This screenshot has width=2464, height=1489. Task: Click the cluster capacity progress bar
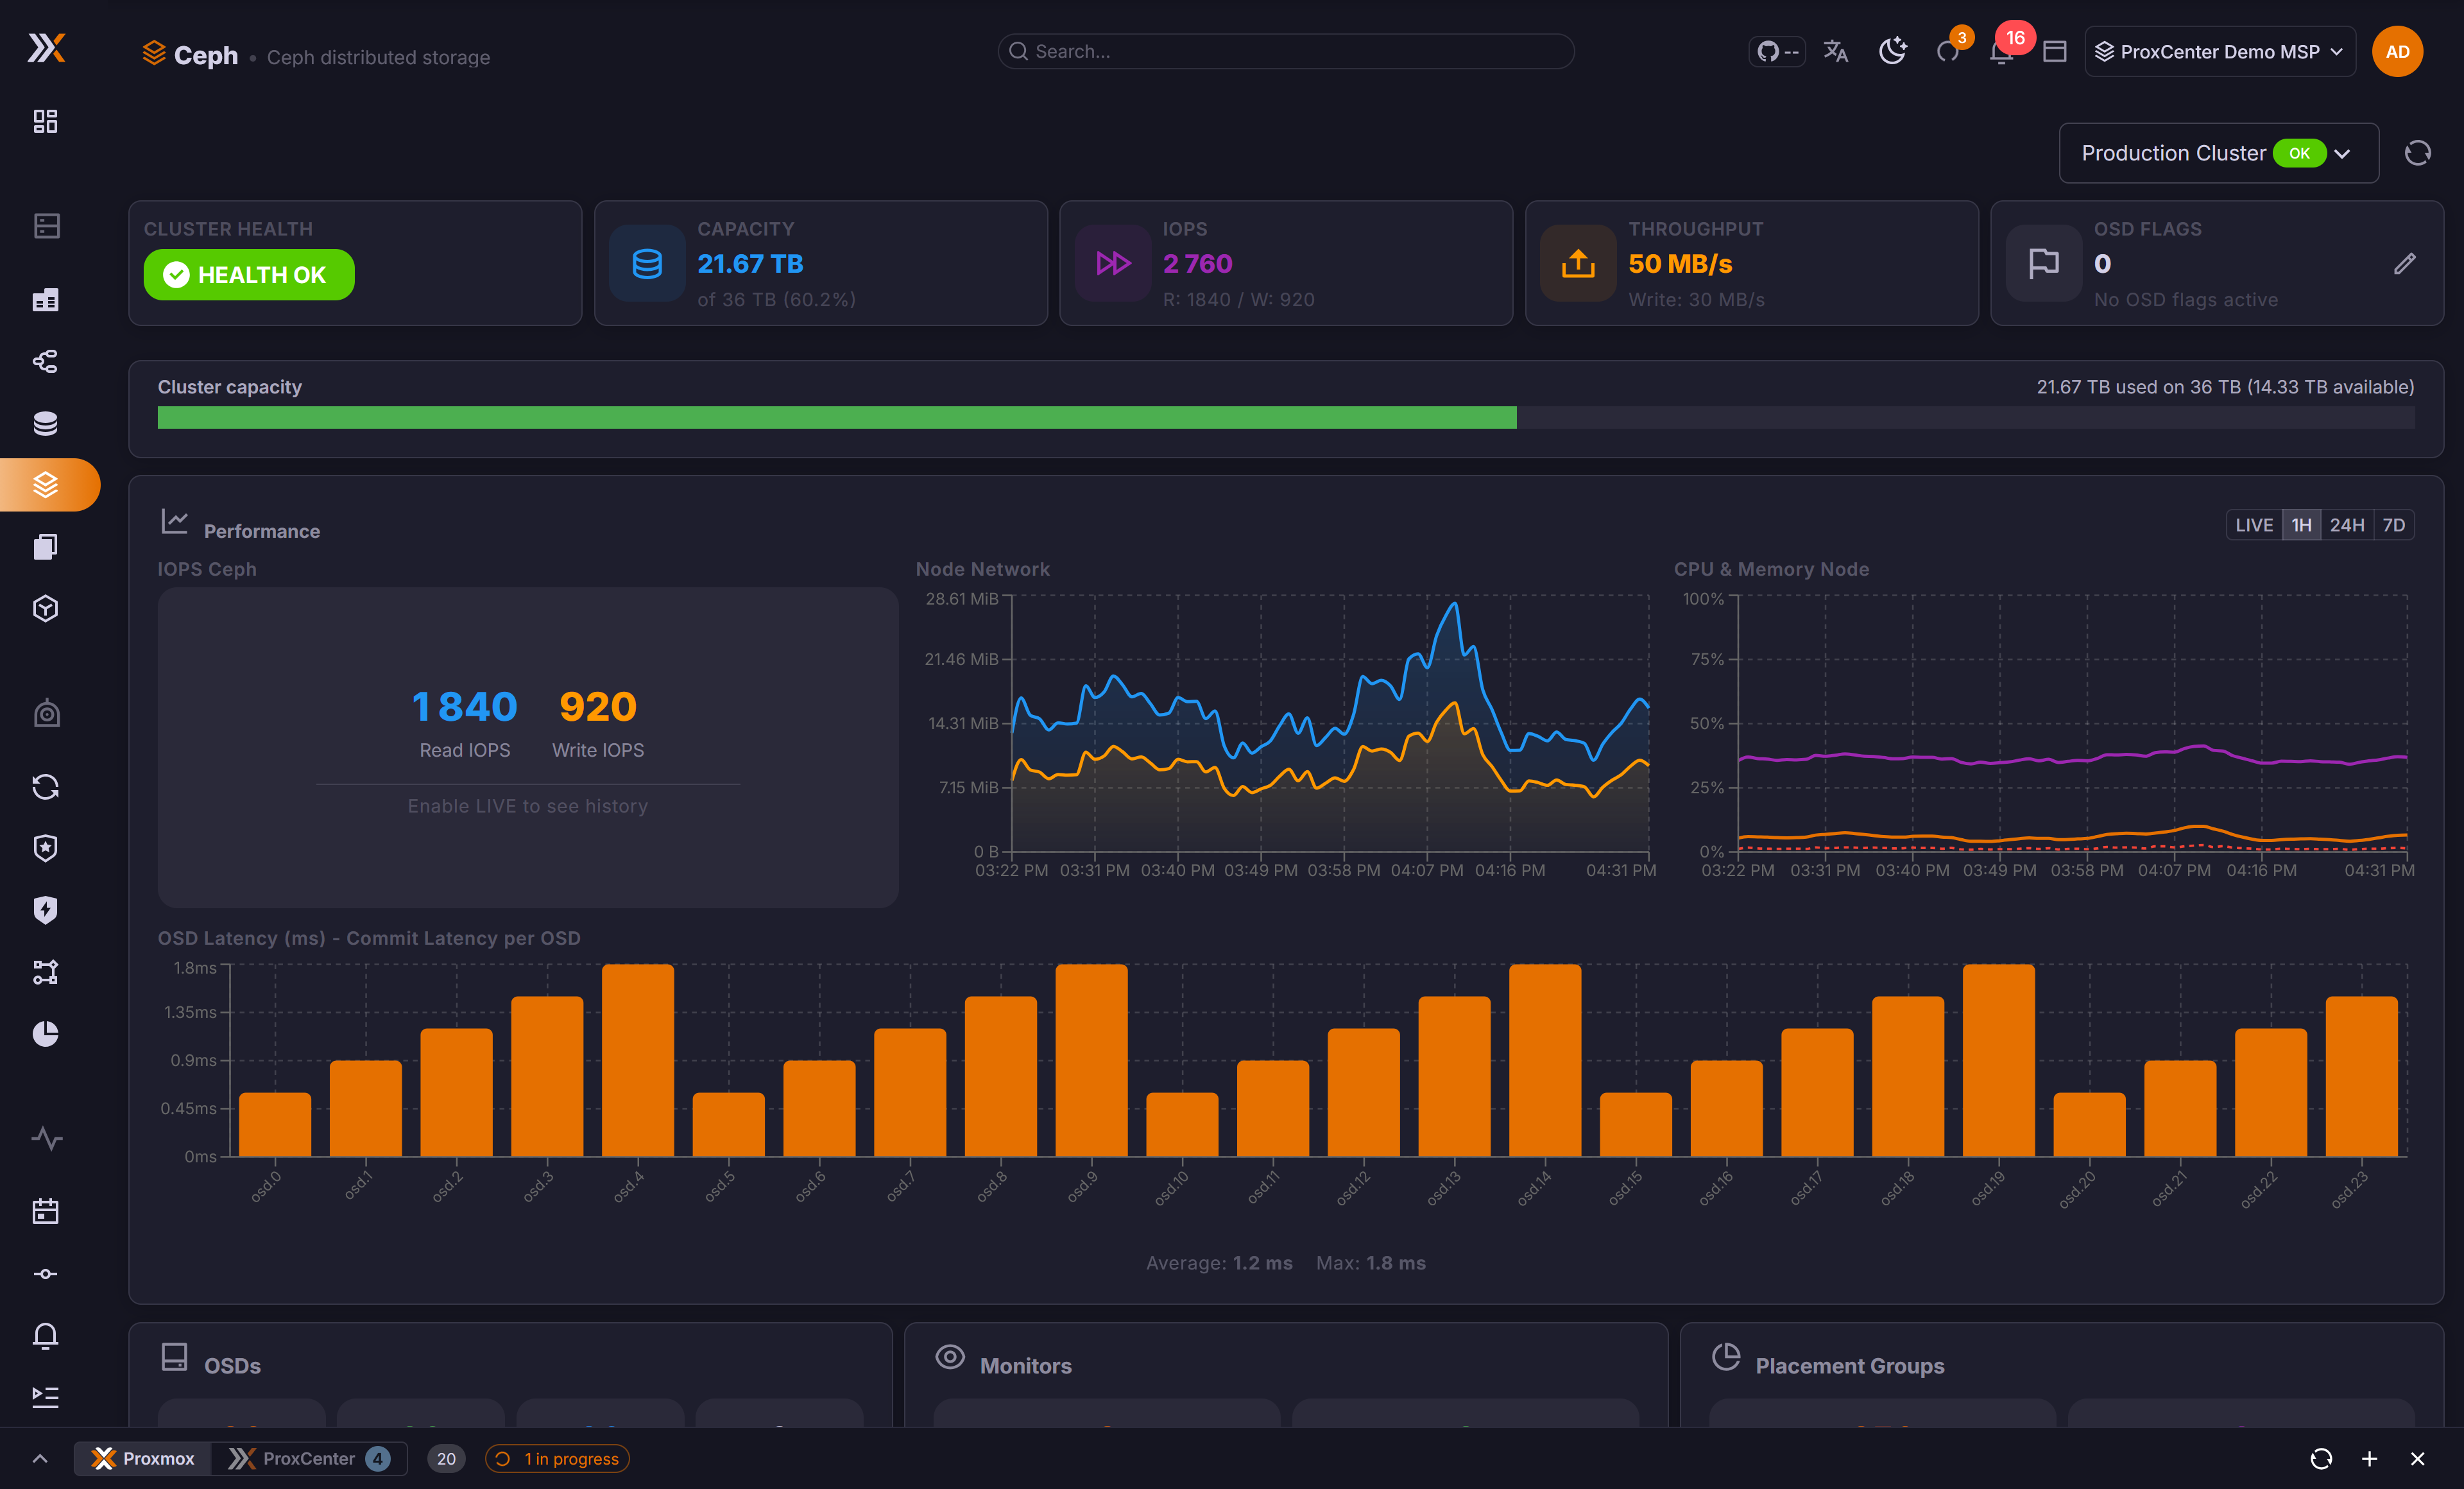tap(1286, 418)
